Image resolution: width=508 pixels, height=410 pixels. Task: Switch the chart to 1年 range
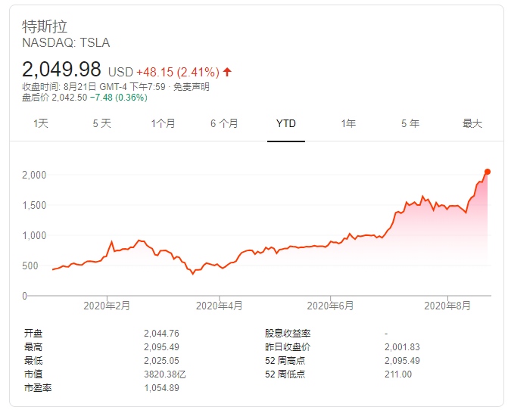tap(348, 123)
